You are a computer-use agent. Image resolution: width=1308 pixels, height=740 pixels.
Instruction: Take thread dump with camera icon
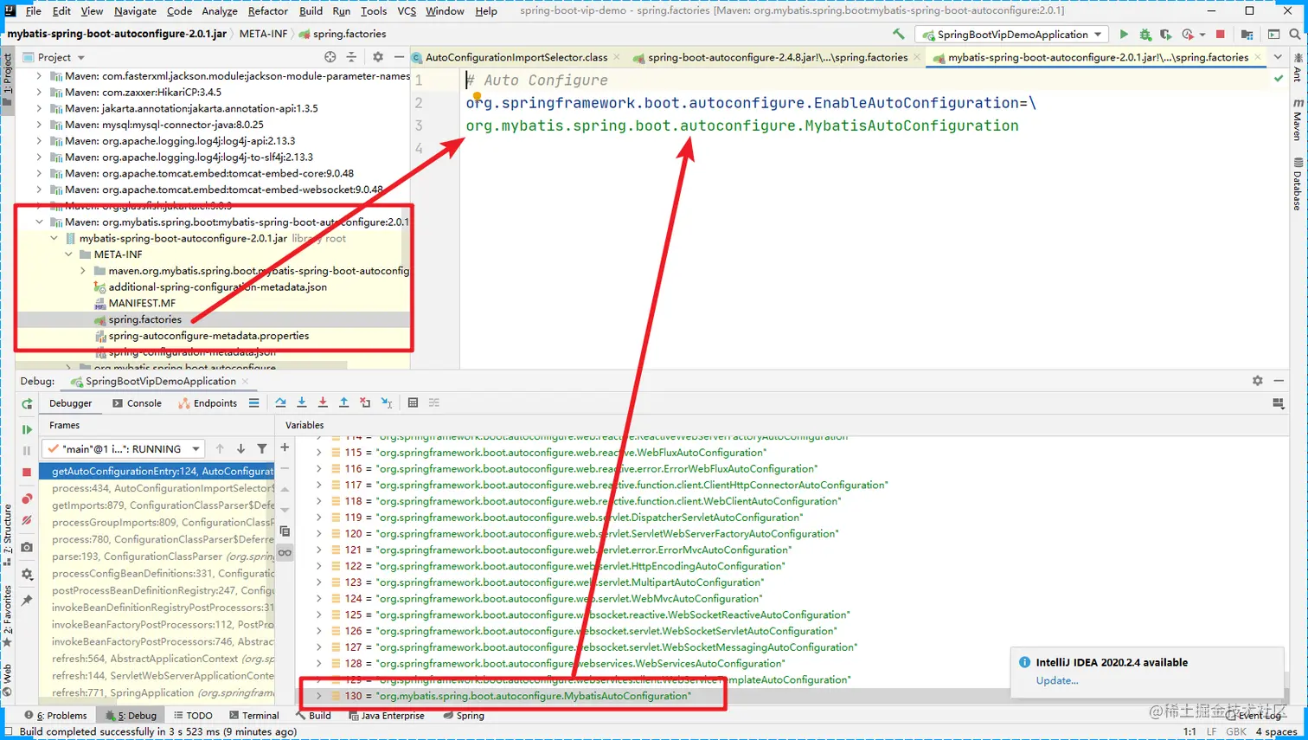coord(27,547)
